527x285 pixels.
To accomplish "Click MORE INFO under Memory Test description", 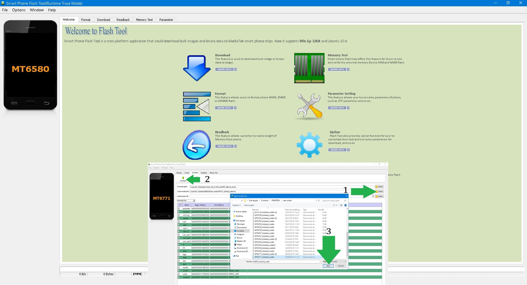I will click(x=337, y=69).
